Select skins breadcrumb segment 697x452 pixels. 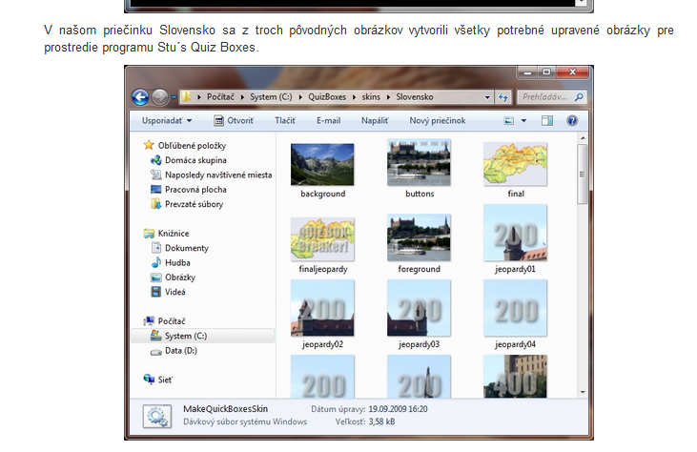(x=371, y=97)
